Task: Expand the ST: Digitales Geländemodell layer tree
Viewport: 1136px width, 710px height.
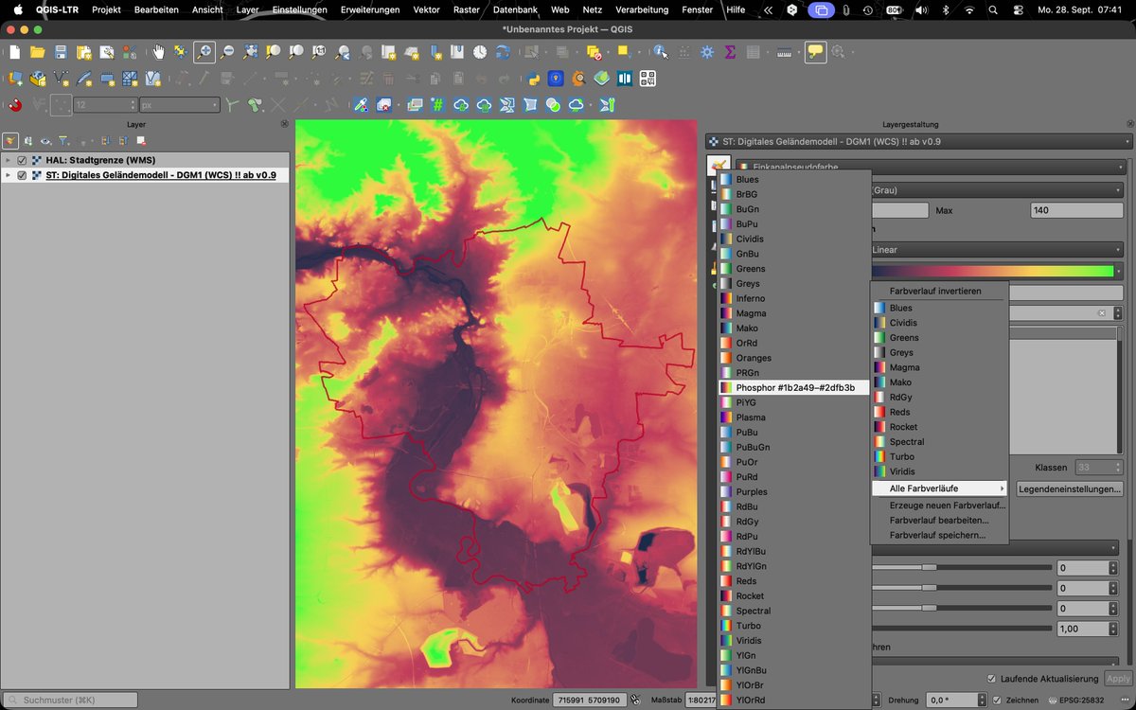Action: tap(9, 175)
